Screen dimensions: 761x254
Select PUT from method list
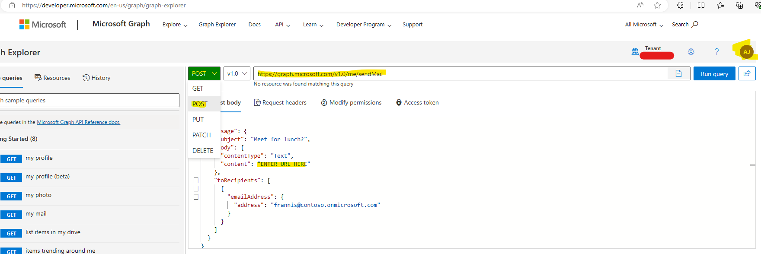(204, 119)
